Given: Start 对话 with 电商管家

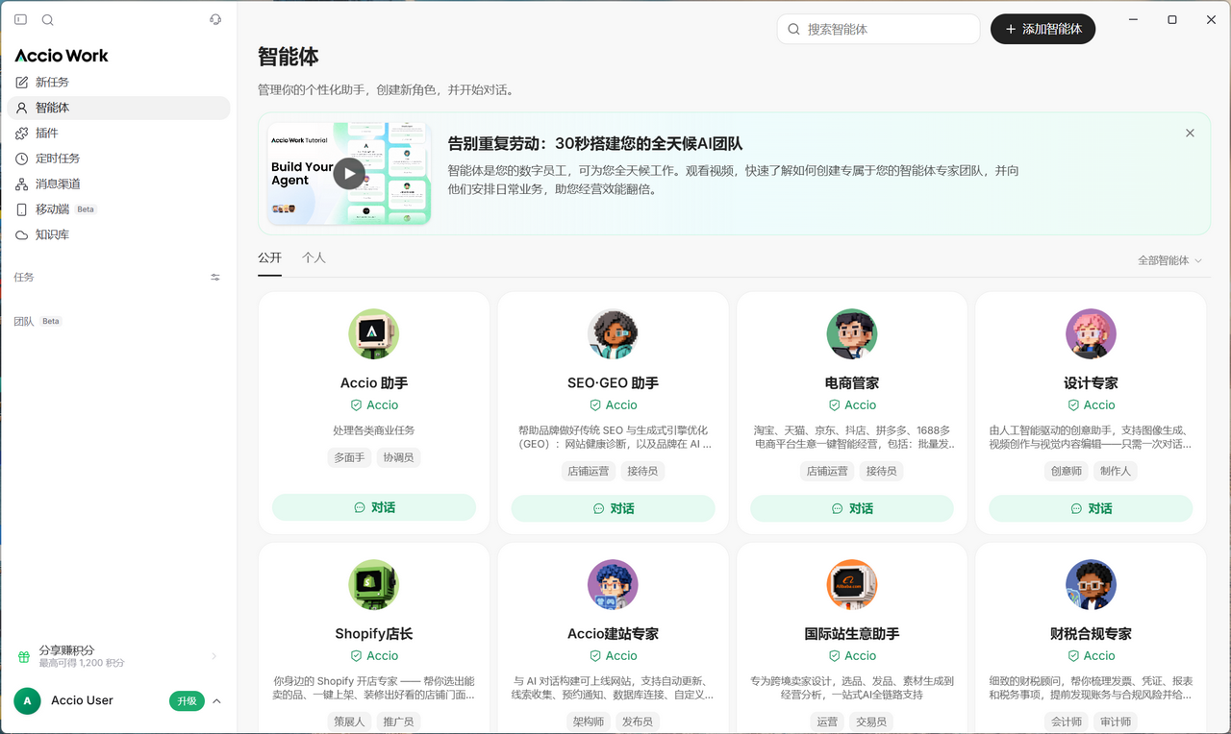Looking at the screenshot, I should pyautogui.click(x=852, y=508).
